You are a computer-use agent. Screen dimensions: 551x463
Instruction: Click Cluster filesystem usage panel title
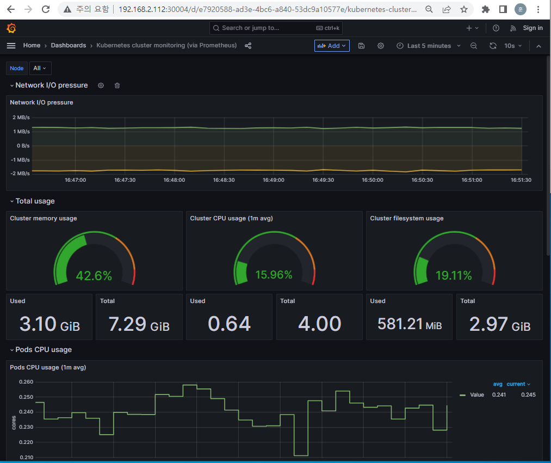tap(406, 218)
